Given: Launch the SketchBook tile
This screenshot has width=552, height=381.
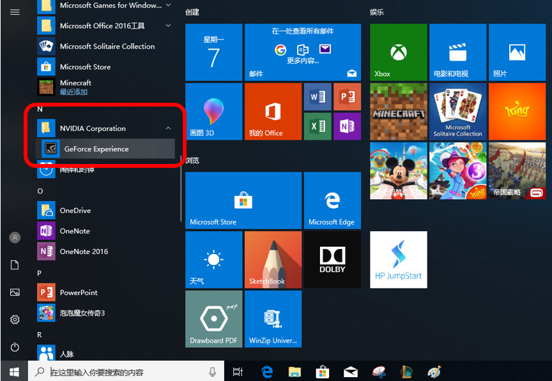Looking at the screenshot, I should click(x=273, y=259).
